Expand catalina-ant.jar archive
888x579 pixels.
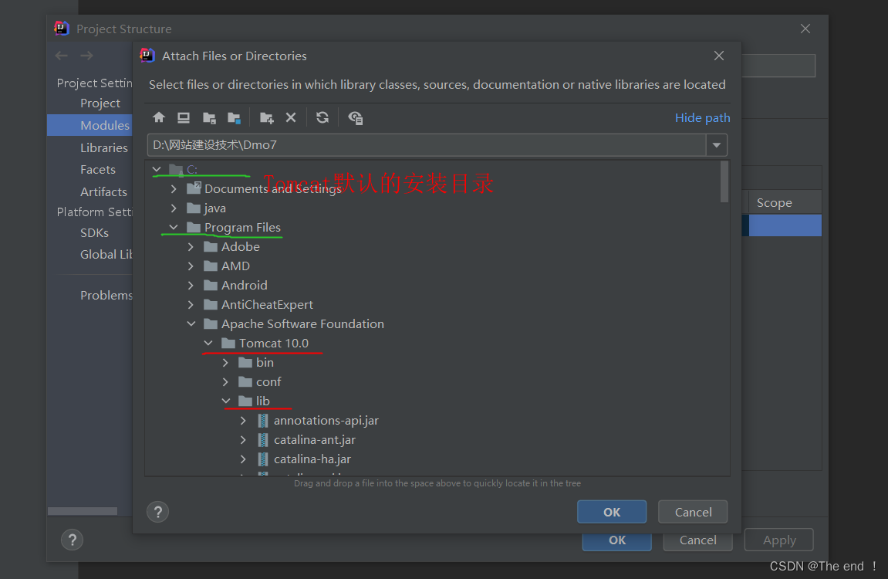(243, 439)
